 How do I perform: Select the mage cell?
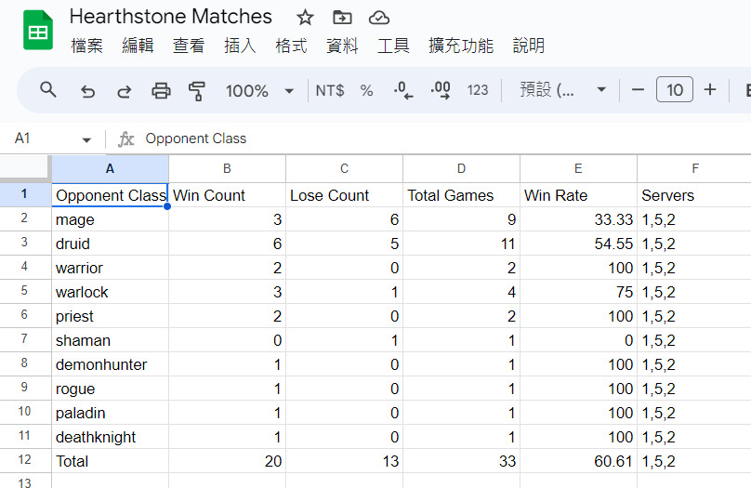[x=111, y=219]
